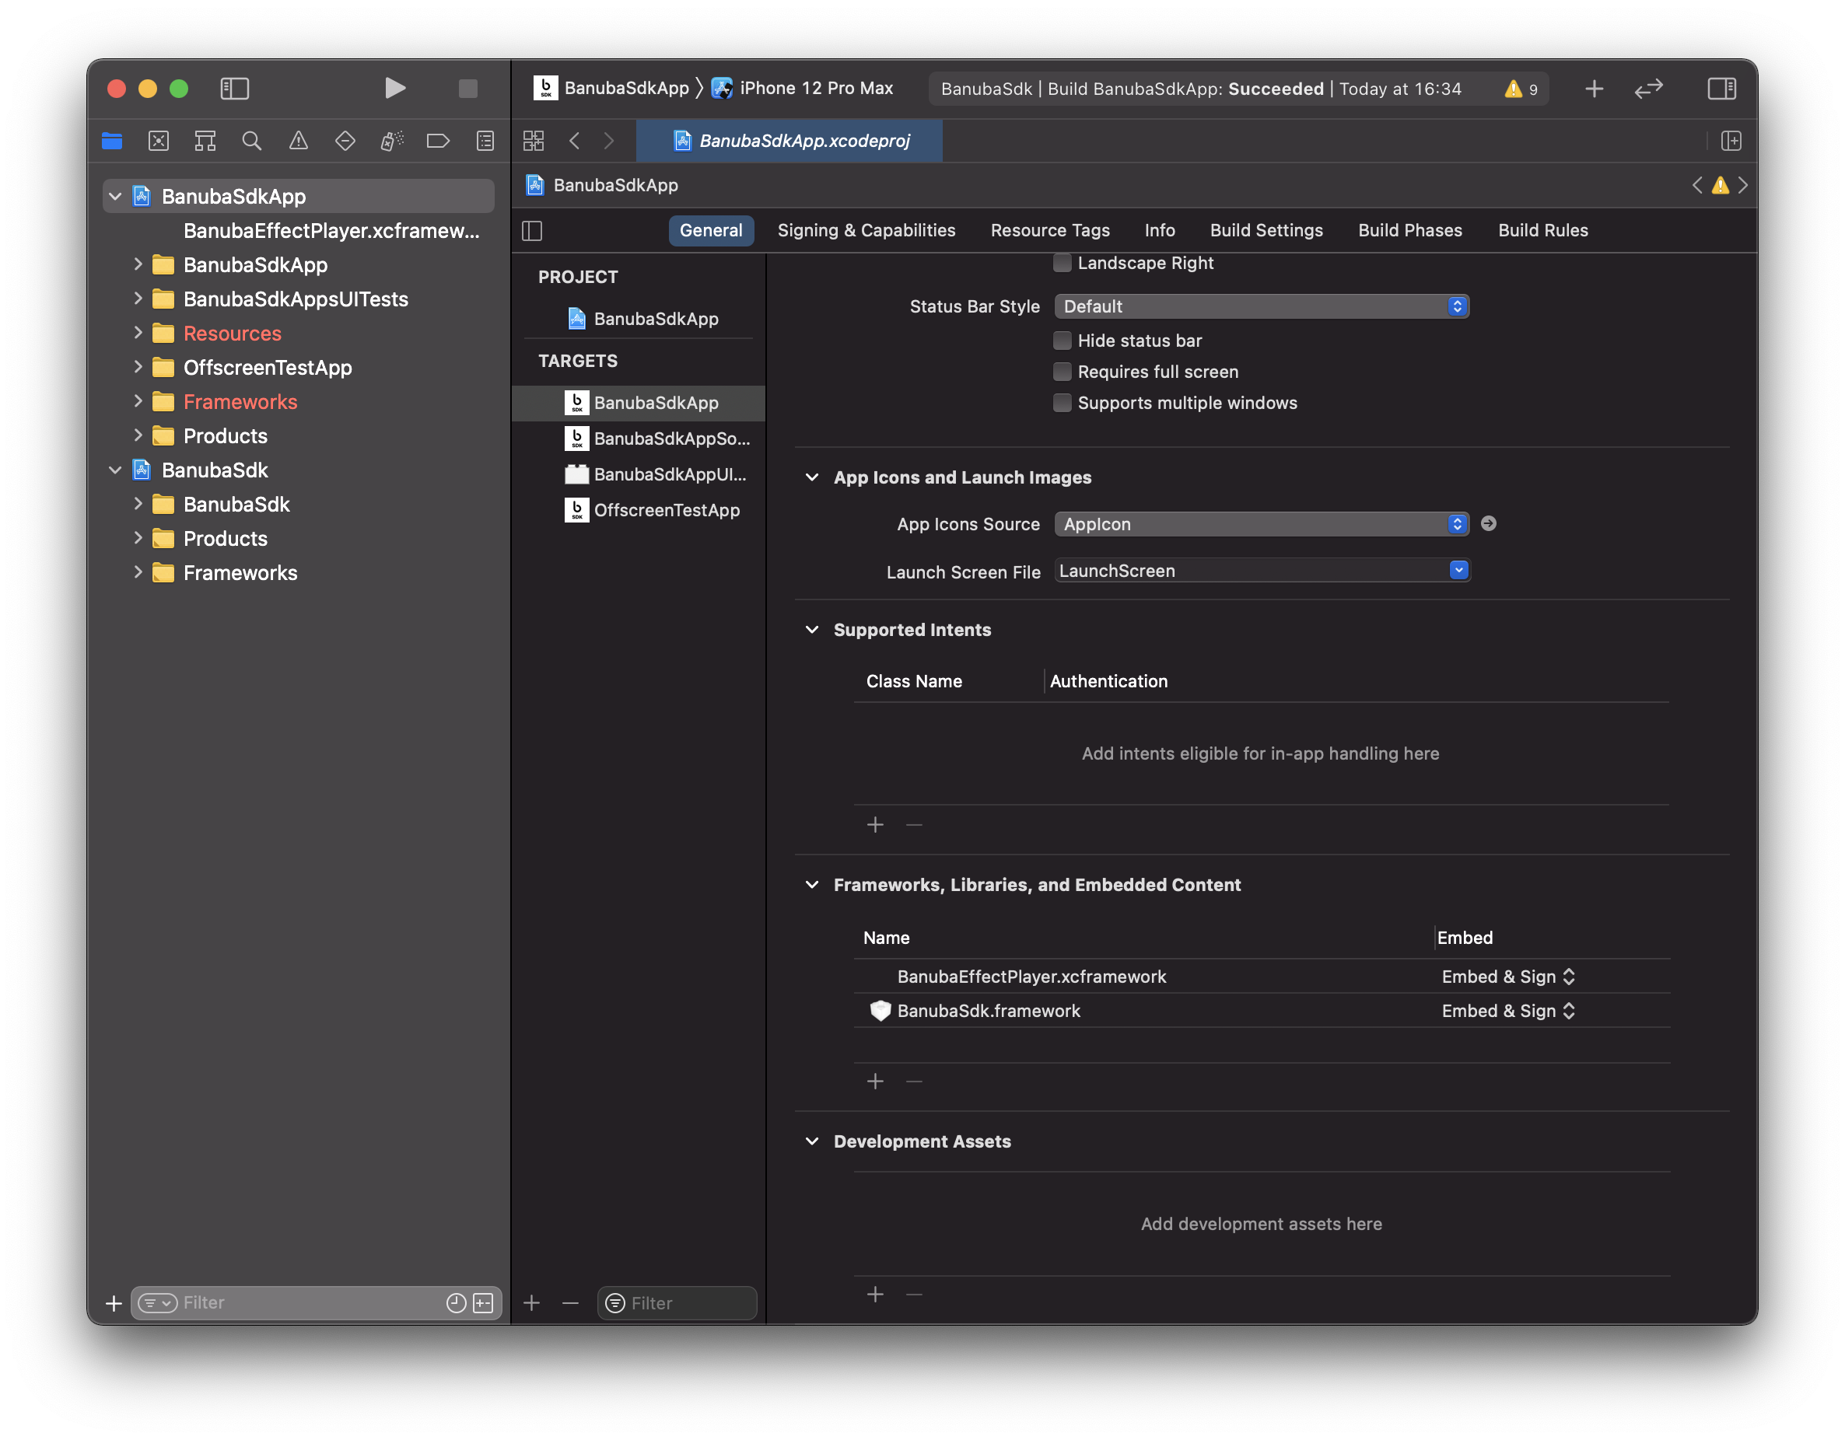Image resolution: width=1845 pixels, height=1440 pixels.
Task: Open the Launch Screen File combo box
Action: click(1262, 571)
